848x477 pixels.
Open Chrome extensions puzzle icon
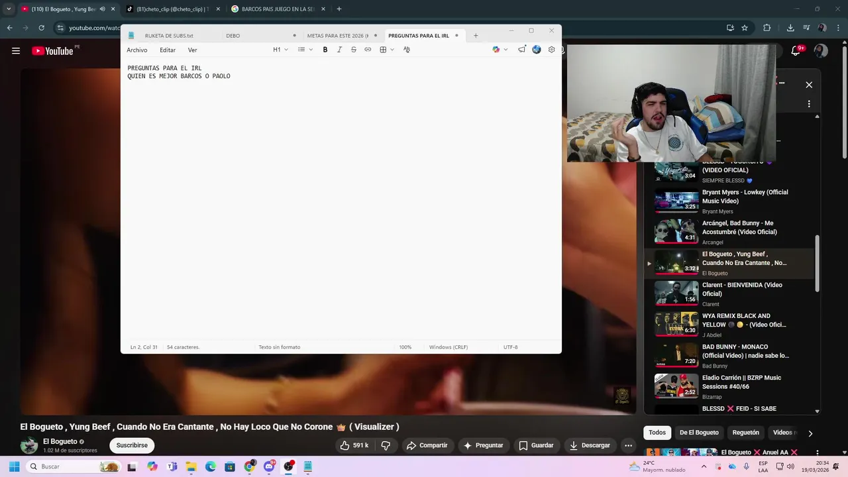(767, 28)
